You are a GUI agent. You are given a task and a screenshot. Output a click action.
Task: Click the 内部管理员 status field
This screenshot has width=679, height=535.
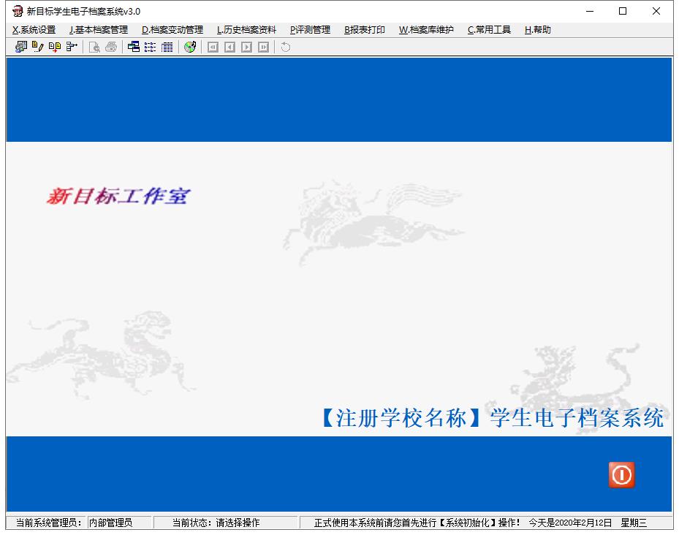[120, 523]
